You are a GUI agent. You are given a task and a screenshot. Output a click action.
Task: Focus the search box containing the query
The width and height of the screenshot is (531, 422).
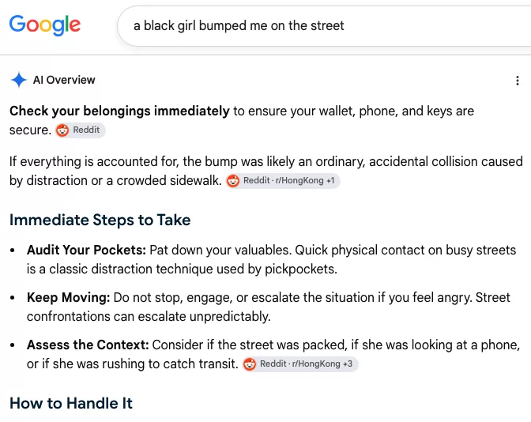[324, 26]
